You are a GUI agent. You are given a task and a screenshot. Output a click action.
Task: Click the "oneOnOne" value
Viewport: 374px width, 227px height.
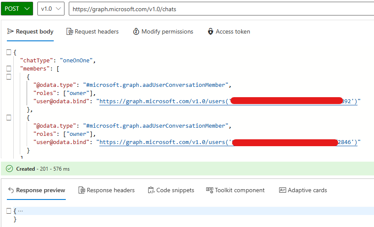(76, 61)
